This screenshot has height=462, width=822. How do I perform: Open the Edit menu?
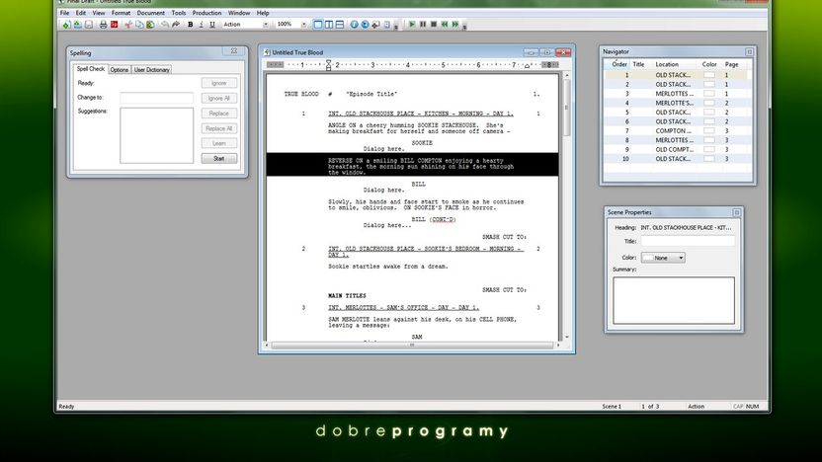pos(81,13)
